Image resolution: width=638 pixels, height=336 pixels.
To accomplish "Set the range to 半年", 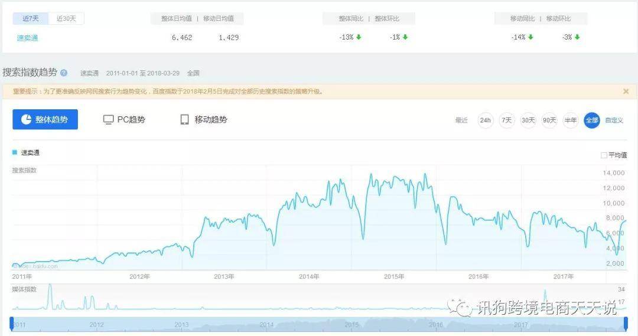I will point(570,120).
